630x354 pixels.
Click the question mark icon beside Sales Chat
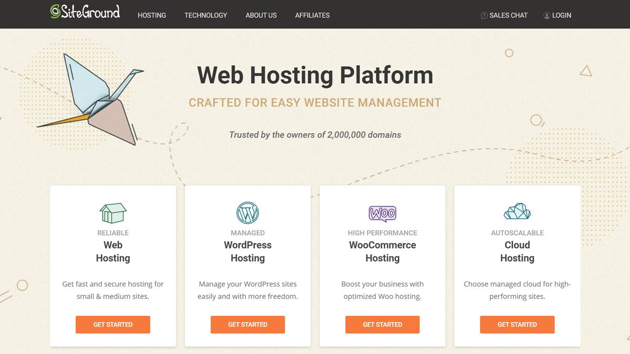pos(483,15)
